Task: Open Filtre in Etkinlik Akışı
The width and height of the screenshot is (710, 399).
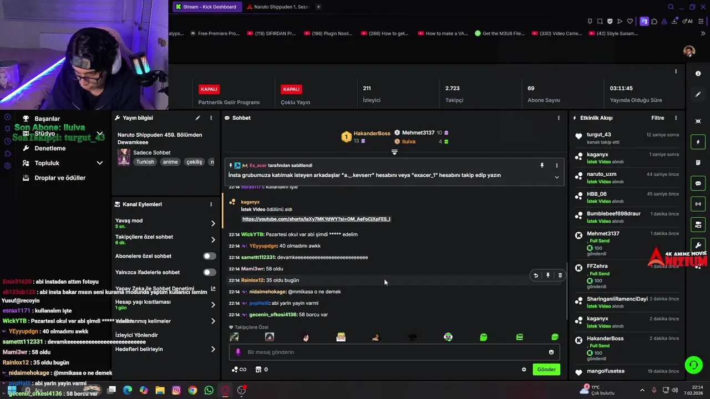Action: coord(657,118)
